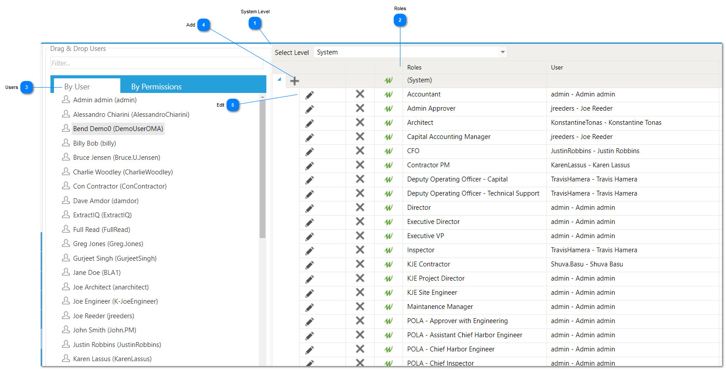
Task: Click scroll up arrow of user list
Action: 263,96
